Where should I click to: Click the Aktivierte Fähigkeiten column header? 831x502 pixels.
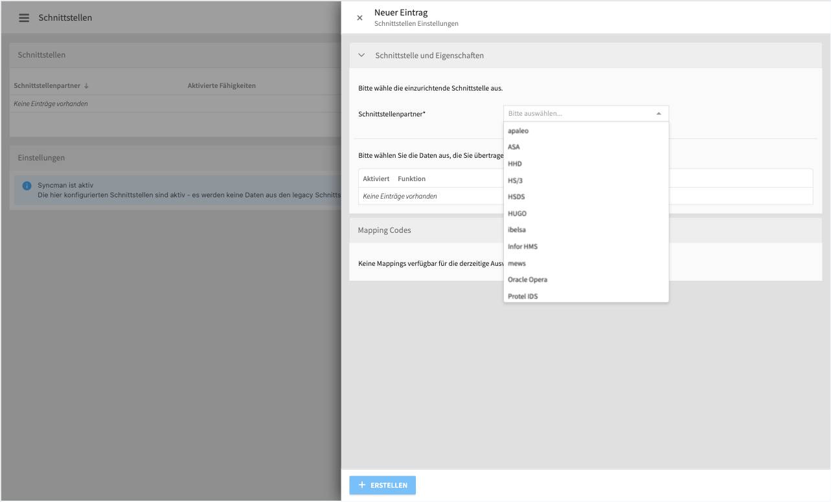pos(222,86)
